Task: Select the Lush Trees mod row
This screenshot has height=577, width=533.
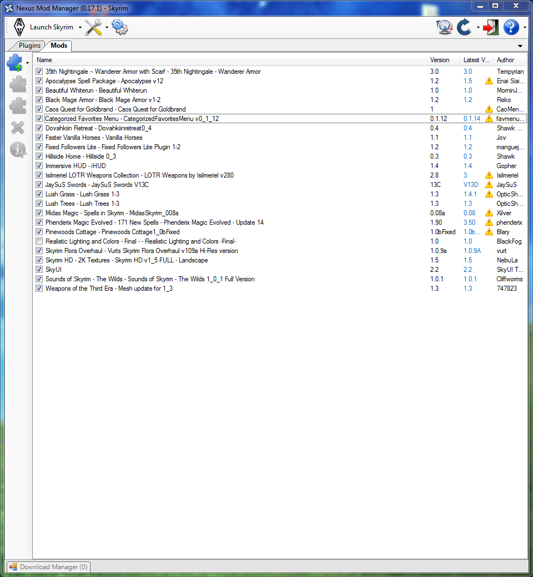Action: pyautogui.click(x=280, y=204)
